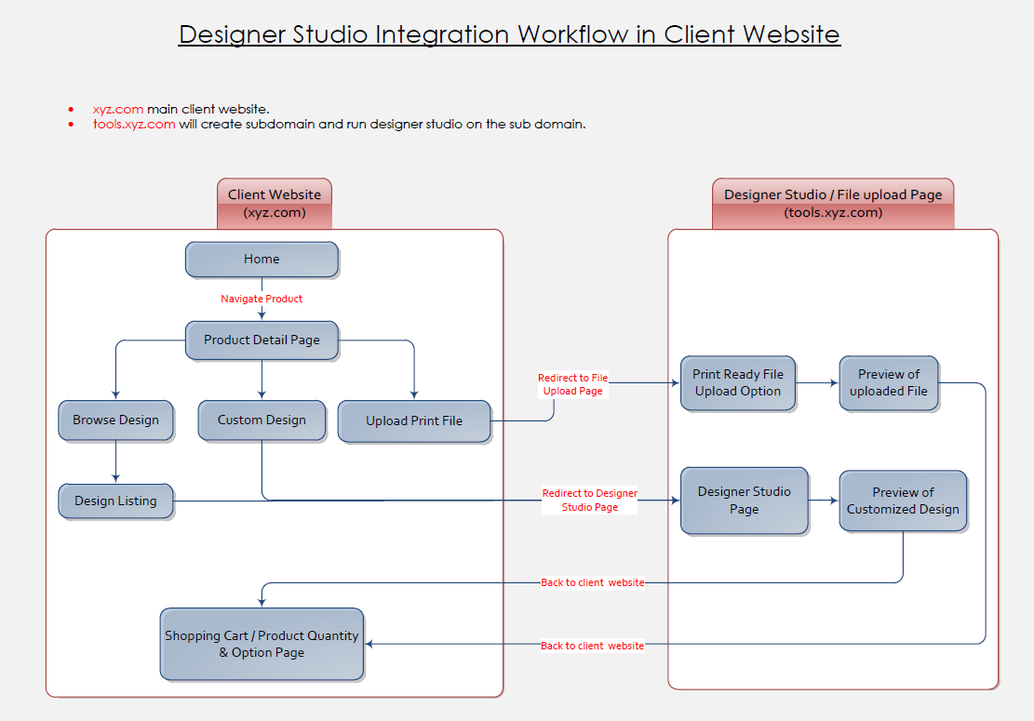1034x721 pixels.
Task: Click the Home box in the flowchart
Action: pyautogui.click(x=262, y=260)
